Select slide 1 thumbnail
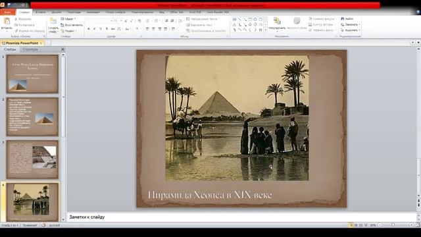421x237 pixels. pos(32,74)
